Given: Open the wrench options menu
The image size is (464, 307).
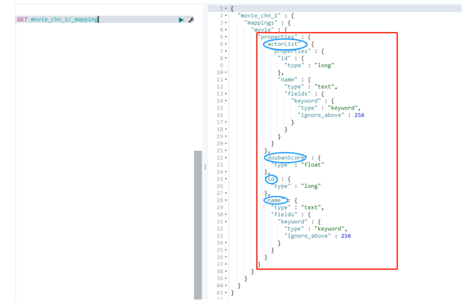Looking at the screenshot, I should click(191, 20).
